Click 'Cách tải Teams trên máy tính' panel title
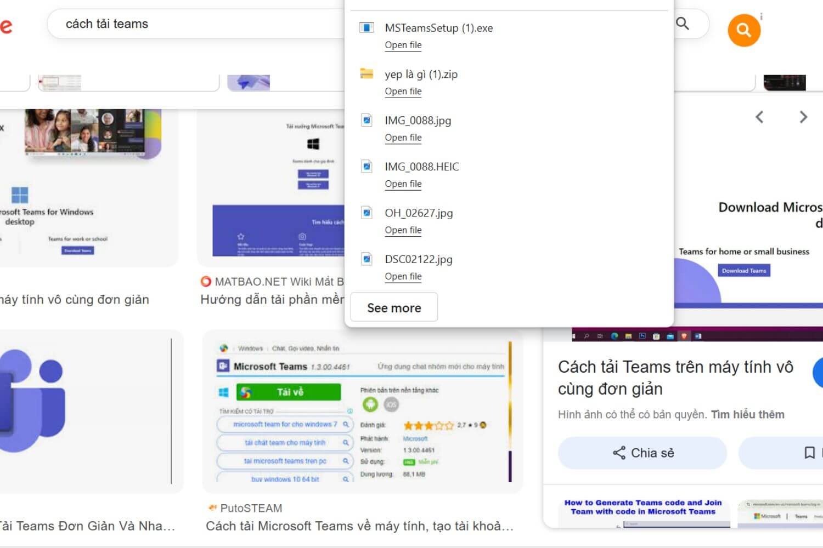Screen dimensions: 823x548 click(x=675, y=378)
